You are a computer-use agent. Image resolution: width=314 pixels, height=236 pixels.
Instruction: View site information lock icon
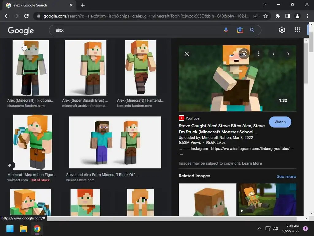39,16
